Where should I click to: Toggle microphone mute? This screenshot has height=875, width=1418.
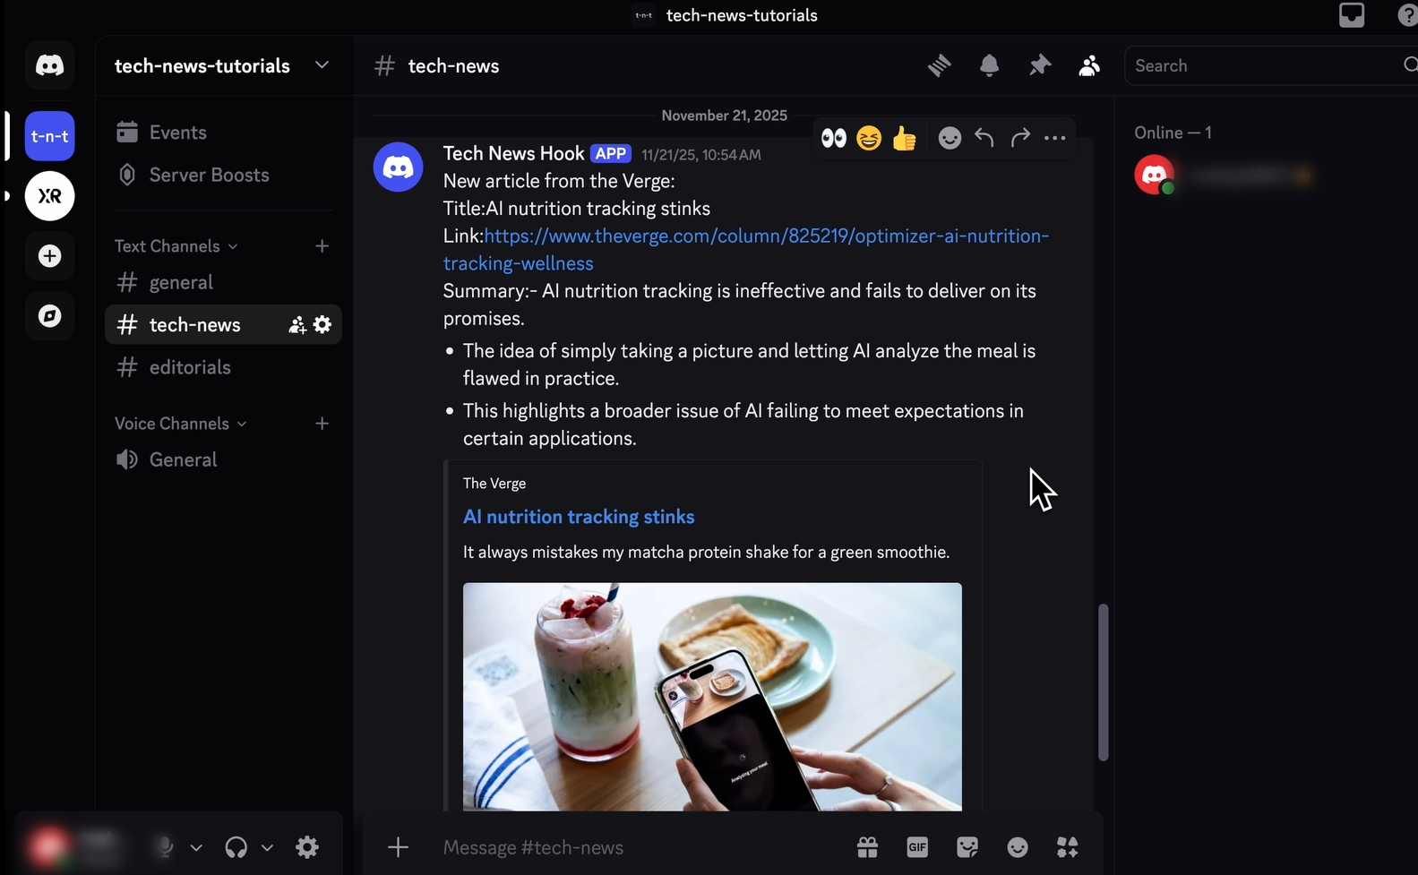pyautogui.click(x=164, y=847)
